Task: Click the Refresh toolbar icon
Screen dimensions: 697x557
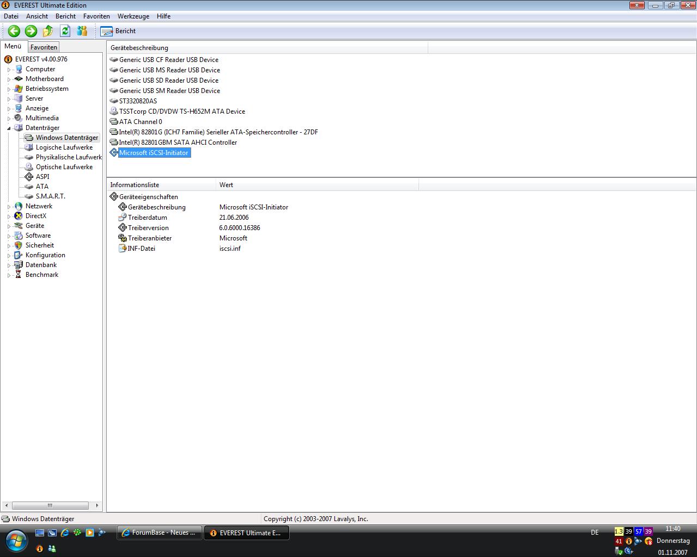Action: pos(65,31)
